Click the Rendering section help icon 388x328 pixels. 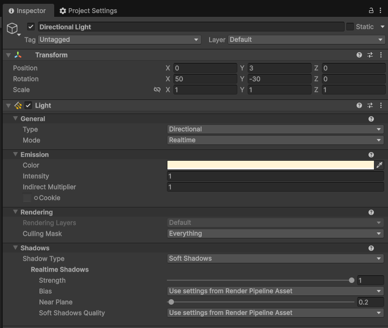click(371, 212)
